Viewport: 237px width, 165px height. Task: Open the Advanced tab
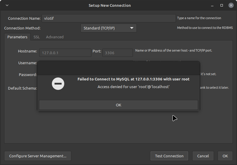[x=55, y=37]
